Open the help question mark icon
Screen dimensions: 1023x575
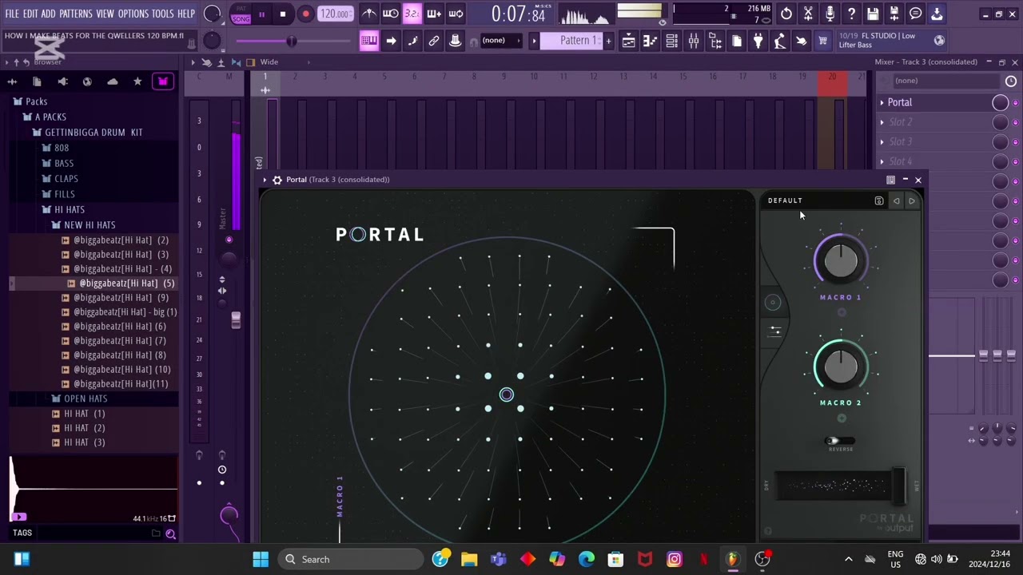(x=851, y=14)
